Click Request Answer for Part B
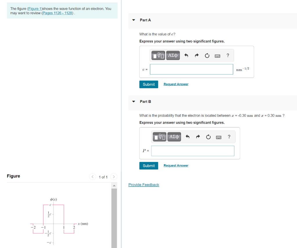The height and width of the screenshot is (248, 297). click(x=176, y=165)
